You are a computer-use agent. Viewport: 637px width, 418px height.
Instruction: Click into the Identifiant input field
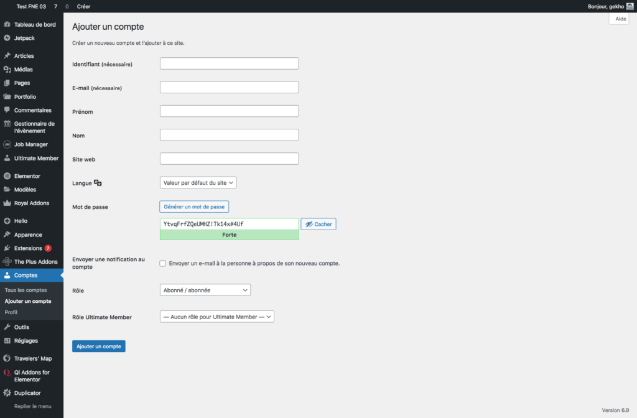229,63
